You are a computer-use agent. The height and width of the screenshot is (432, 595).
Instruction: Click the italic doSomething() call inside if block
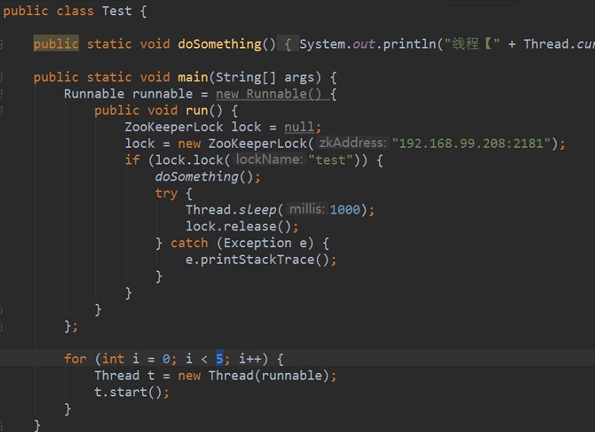[x=204, y=177]
